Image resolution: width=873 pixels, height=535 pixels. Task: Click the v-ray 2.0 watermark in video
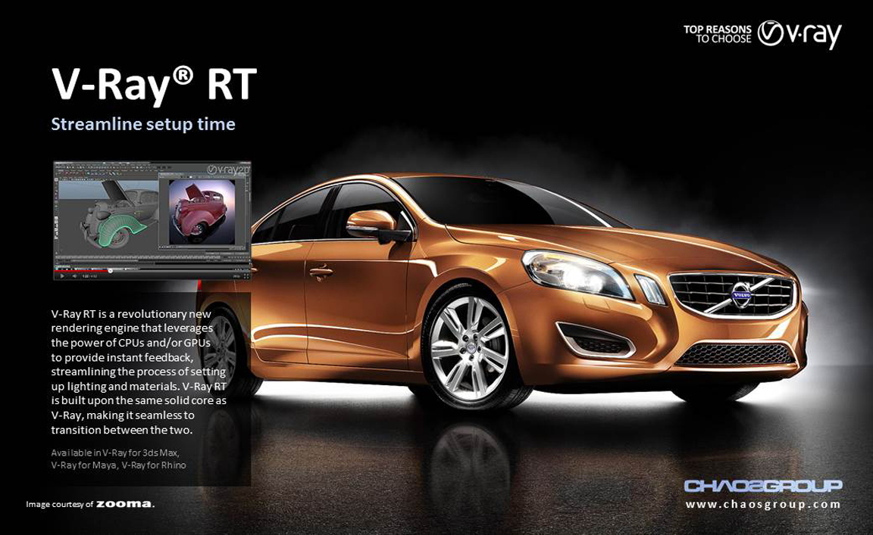[x=228, y=169]
